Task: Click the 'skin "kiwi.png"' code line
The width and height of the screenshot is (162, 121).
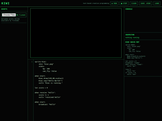Action: [46, 64]
